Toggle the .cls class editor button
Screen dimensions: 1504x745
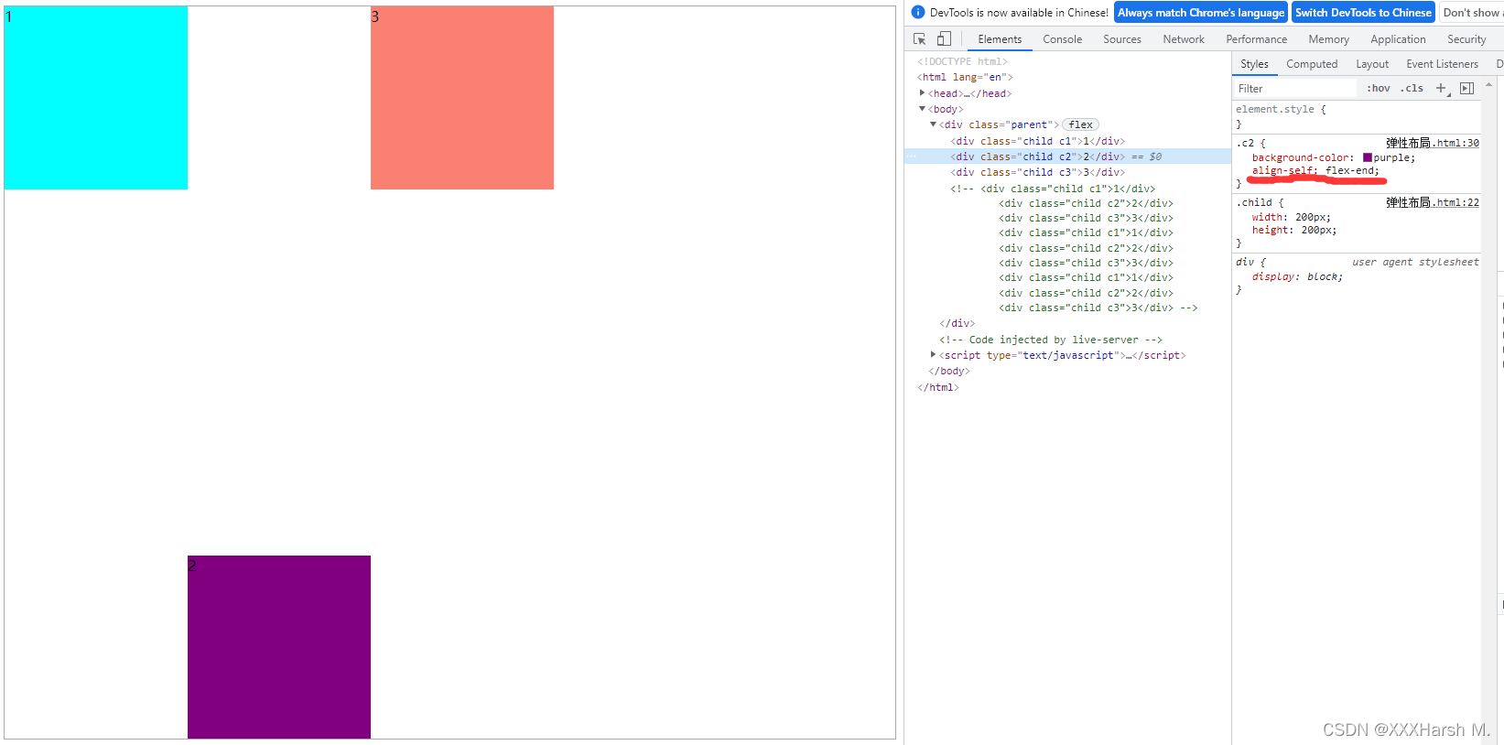(x=1412, y=89)
